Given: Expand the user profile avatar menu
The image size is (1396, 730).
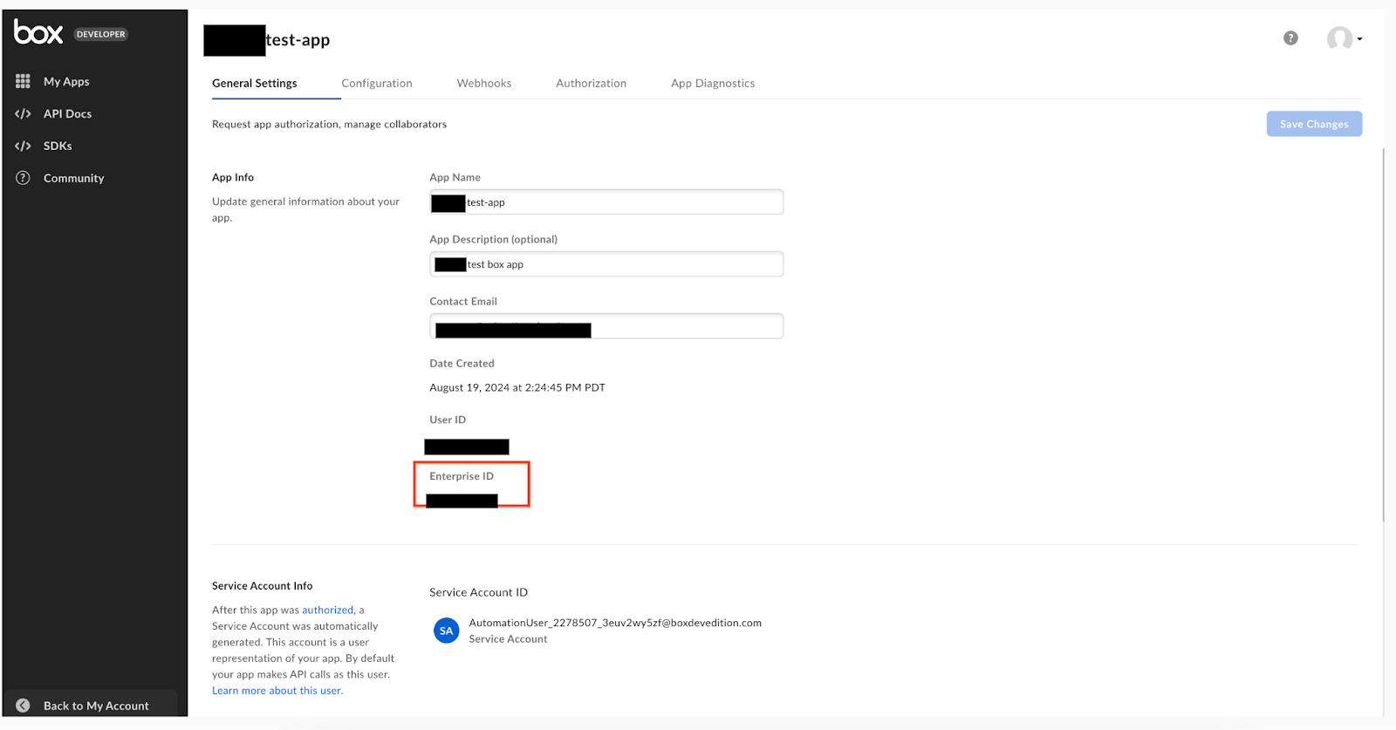Looking at the screenshot, I should pos(1343,38).
